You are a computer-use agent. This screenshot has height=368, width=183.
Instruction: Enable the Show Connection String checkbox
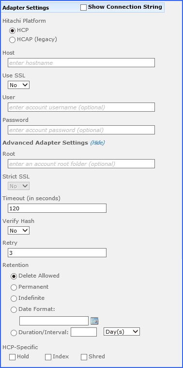83,8
